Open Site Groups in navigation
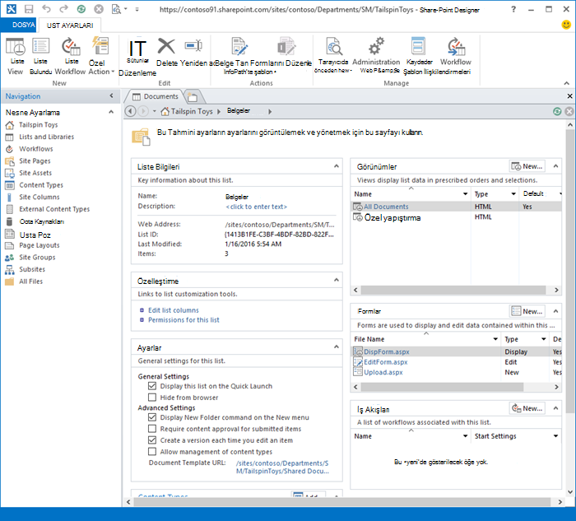The image size is (576, 521). click(x=37, y=257)
